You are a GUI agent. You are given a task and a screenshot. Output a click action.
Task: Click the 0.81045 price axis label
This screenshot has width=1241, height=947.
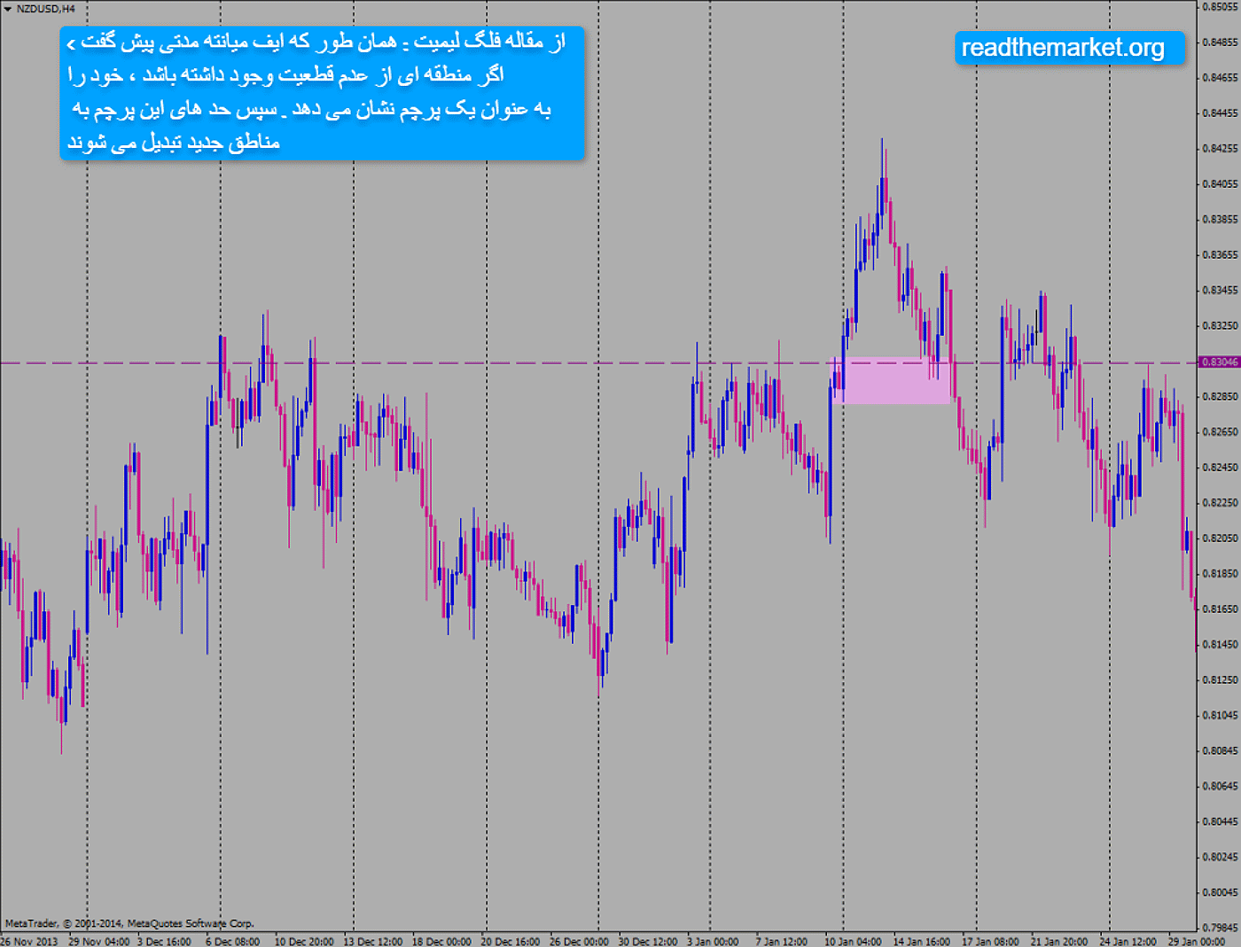click(1220, 716)
